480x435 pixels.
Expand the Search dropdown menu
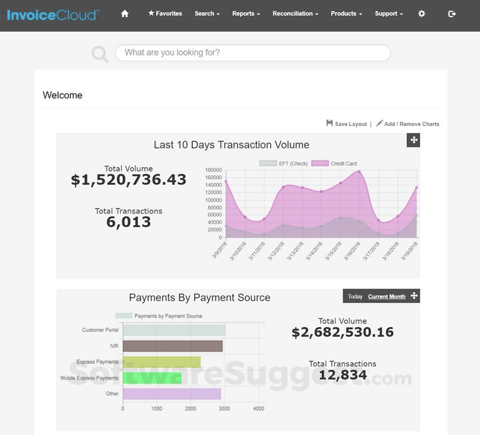click(x=207, y=13)
